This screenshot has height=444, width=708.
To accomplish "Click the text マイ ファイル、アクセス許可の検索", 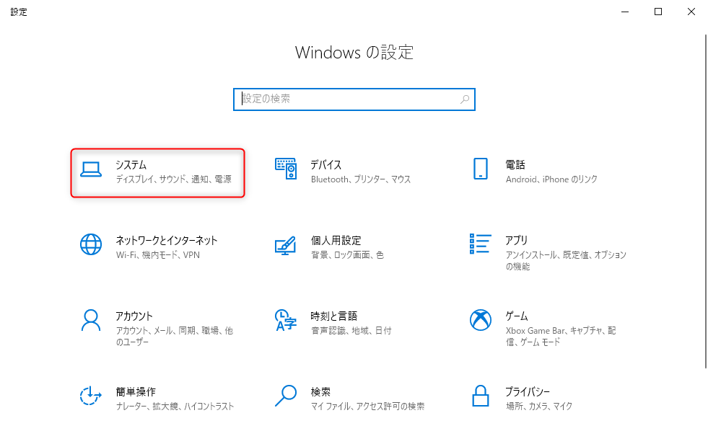I will 367,407.
